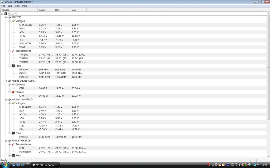Click the network tray icon
This screenshot has width=270, height=168.
click(x=255, y=165)
